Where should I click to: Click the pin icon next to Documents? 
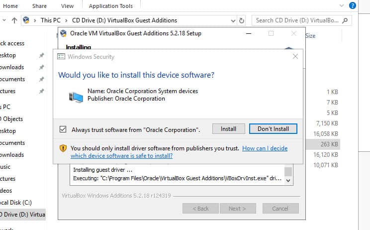click(x=42, y=79)
